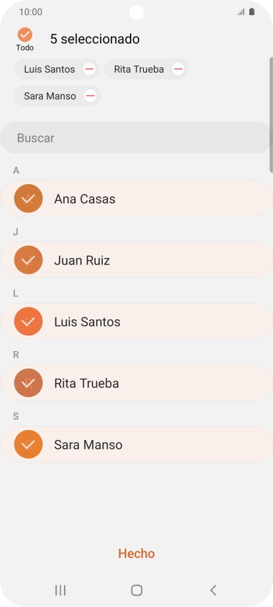Image resolution: width=273 pixels, height=607 pixels.
Task: Open recent apps navigation icon
Action: [60, 590]
